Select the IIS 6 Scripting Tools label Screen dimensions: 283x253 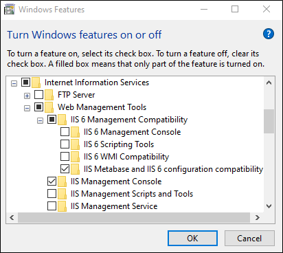119,144
